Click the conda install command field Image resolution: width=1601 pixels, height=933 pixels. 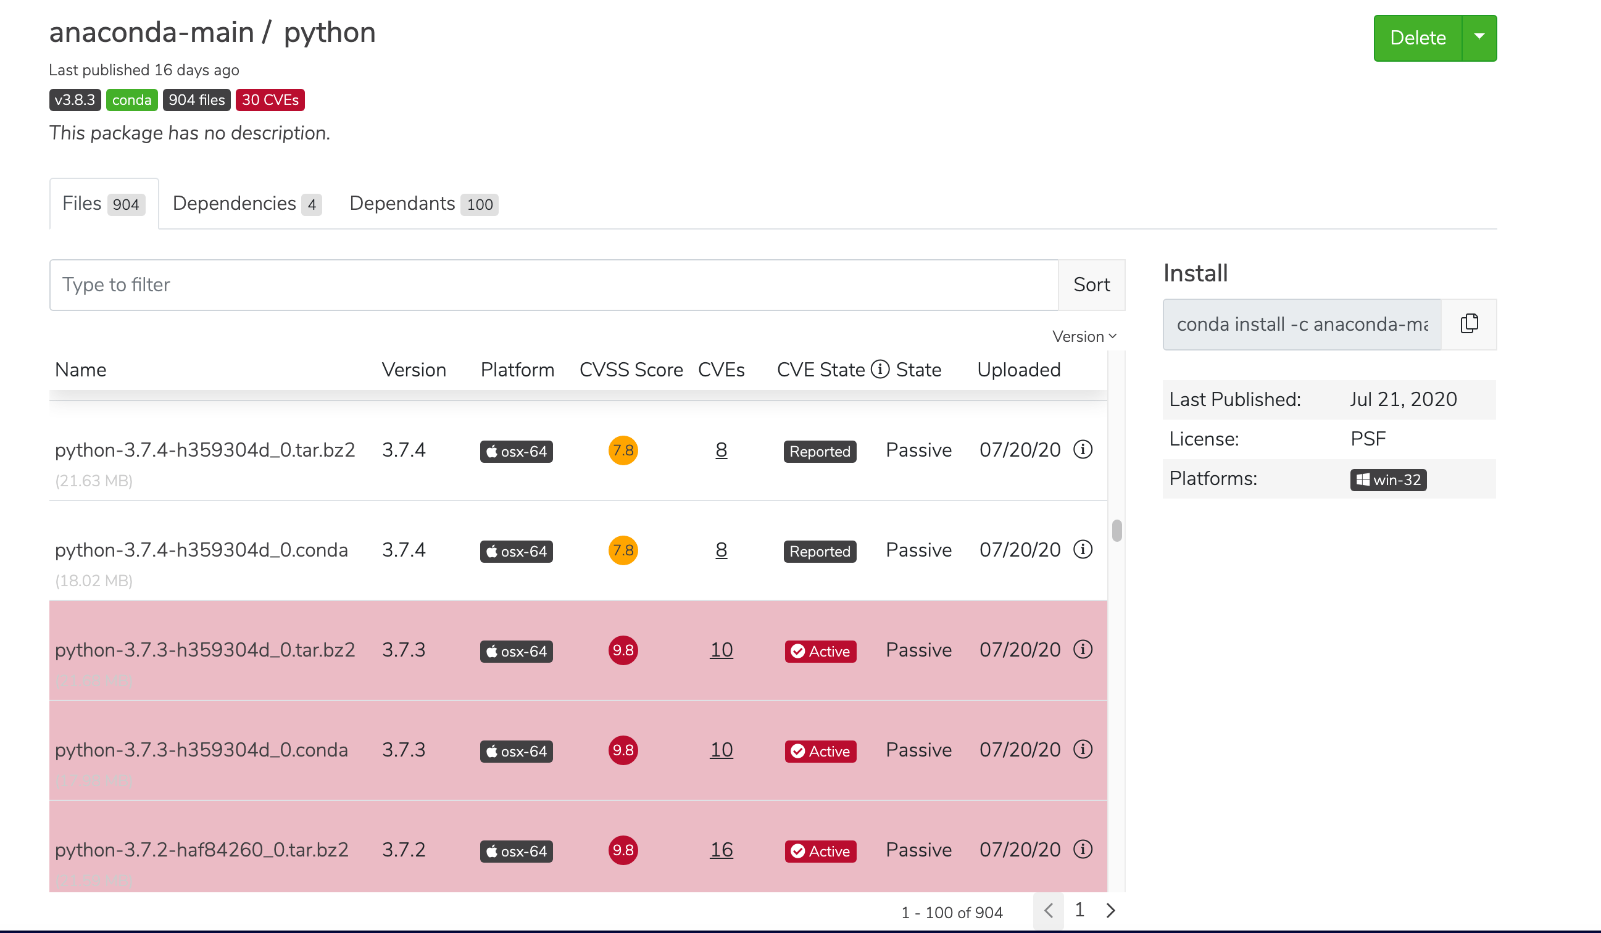click(x=1302, y=324)
